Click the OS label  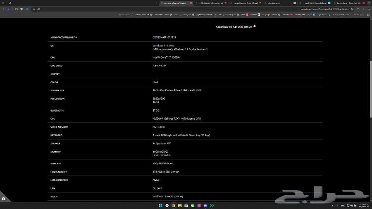pyautogui.click(x=52, y=46)
